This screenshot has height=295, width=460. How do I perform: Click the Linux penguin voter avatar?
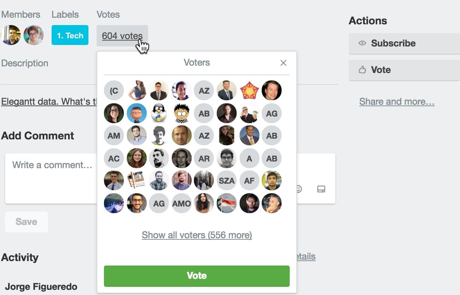159,113
